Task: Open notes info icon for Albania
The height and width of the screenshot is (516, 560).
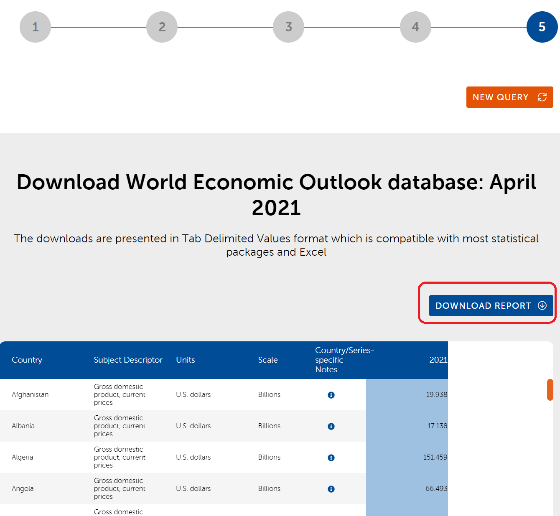Action: [331, 426]
